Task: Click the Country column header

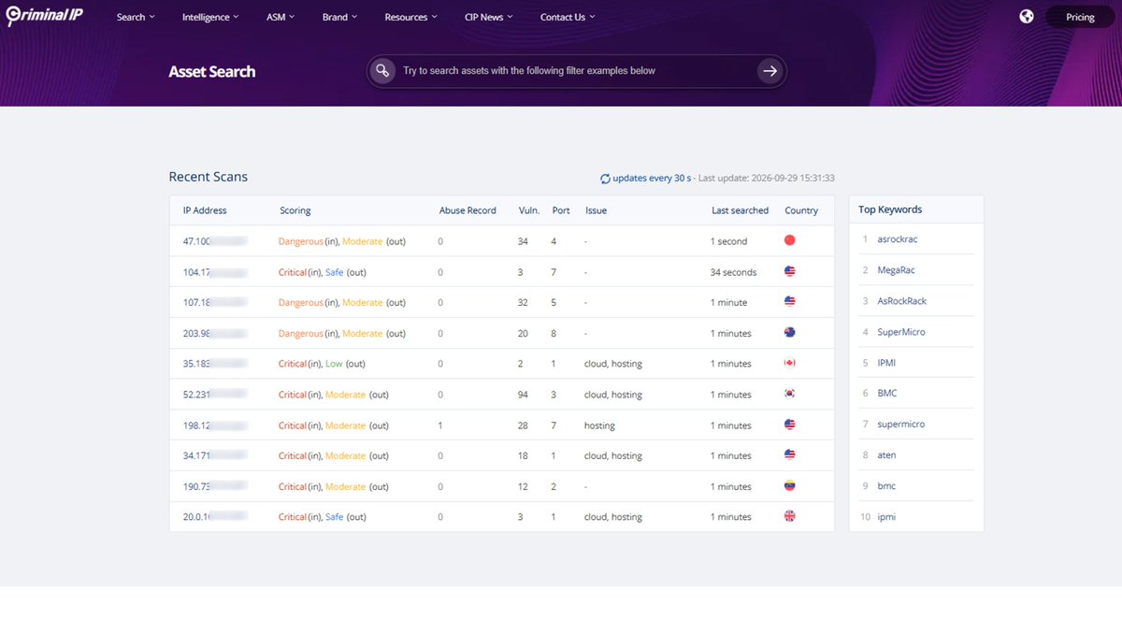Action: point(801,210)
